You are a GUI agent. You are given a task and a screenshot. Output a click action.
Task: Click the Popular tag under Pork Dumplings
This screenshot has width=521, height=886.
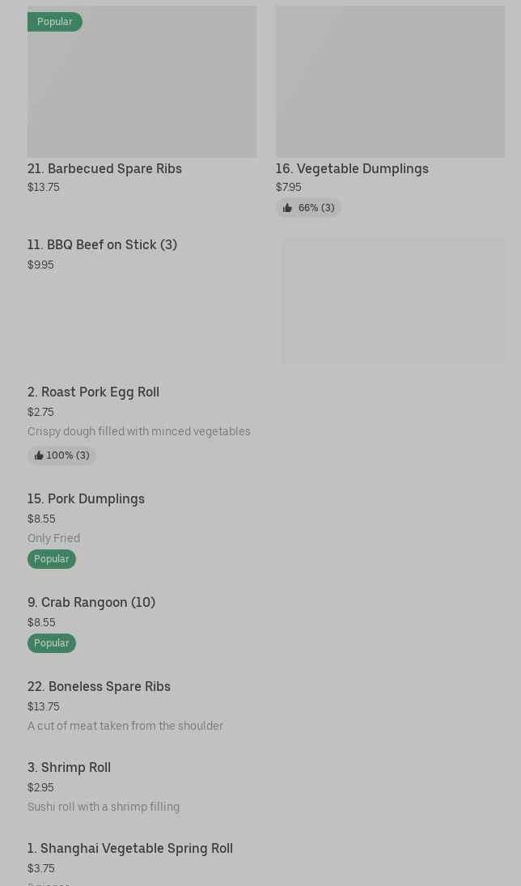51,559
